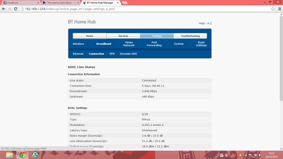Close The Jeremy Kyle Show tab

pyautogui.click(x=78, y=3)
